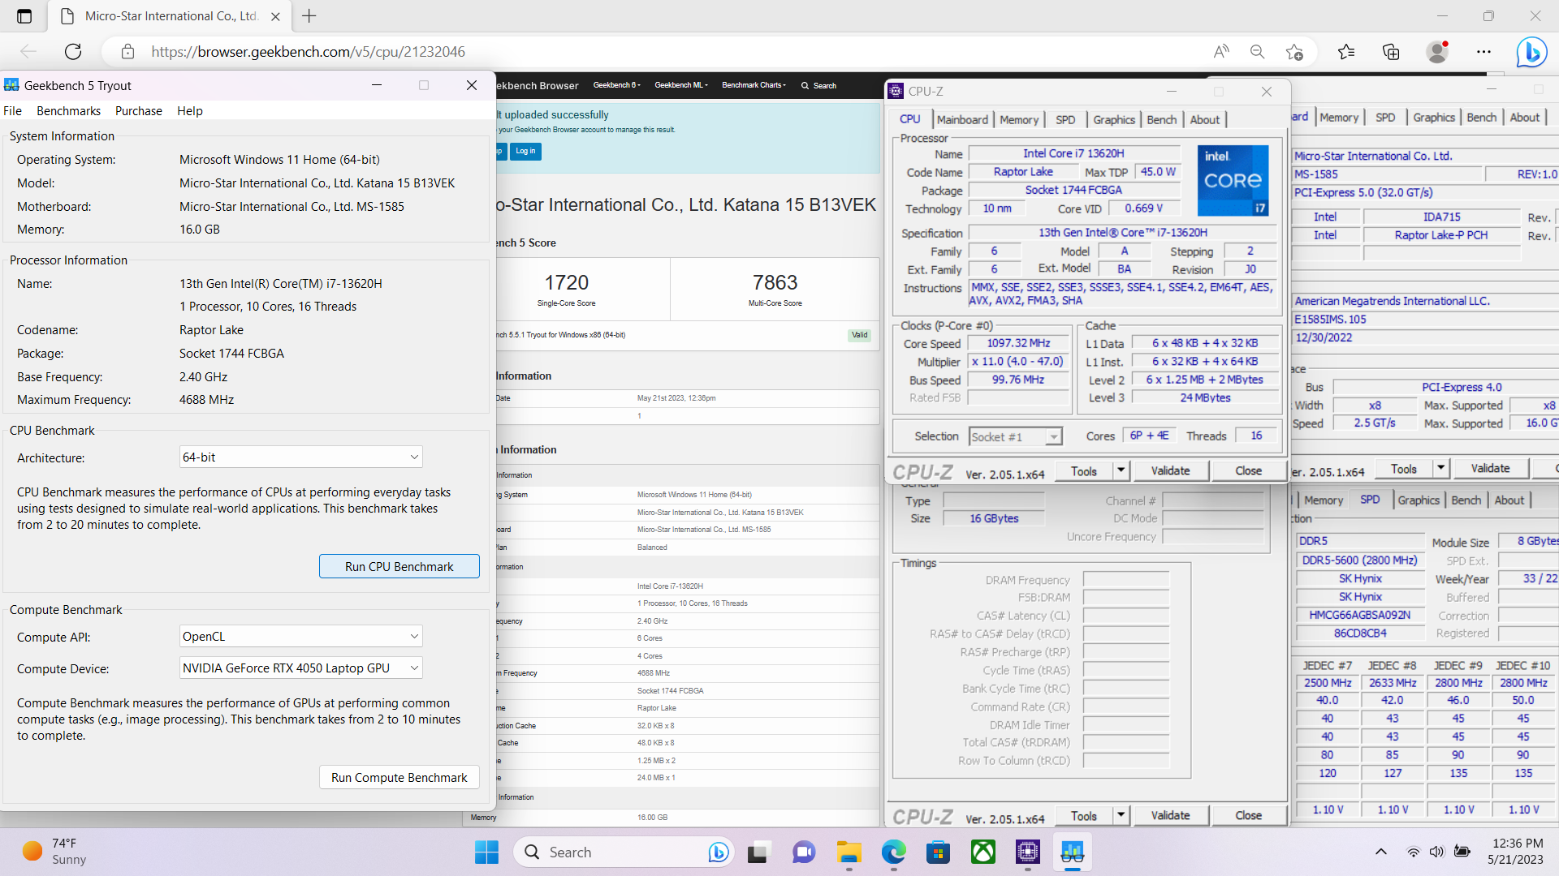
Task: Open the Favorites list icon
Action: (x=1346, y=52)
